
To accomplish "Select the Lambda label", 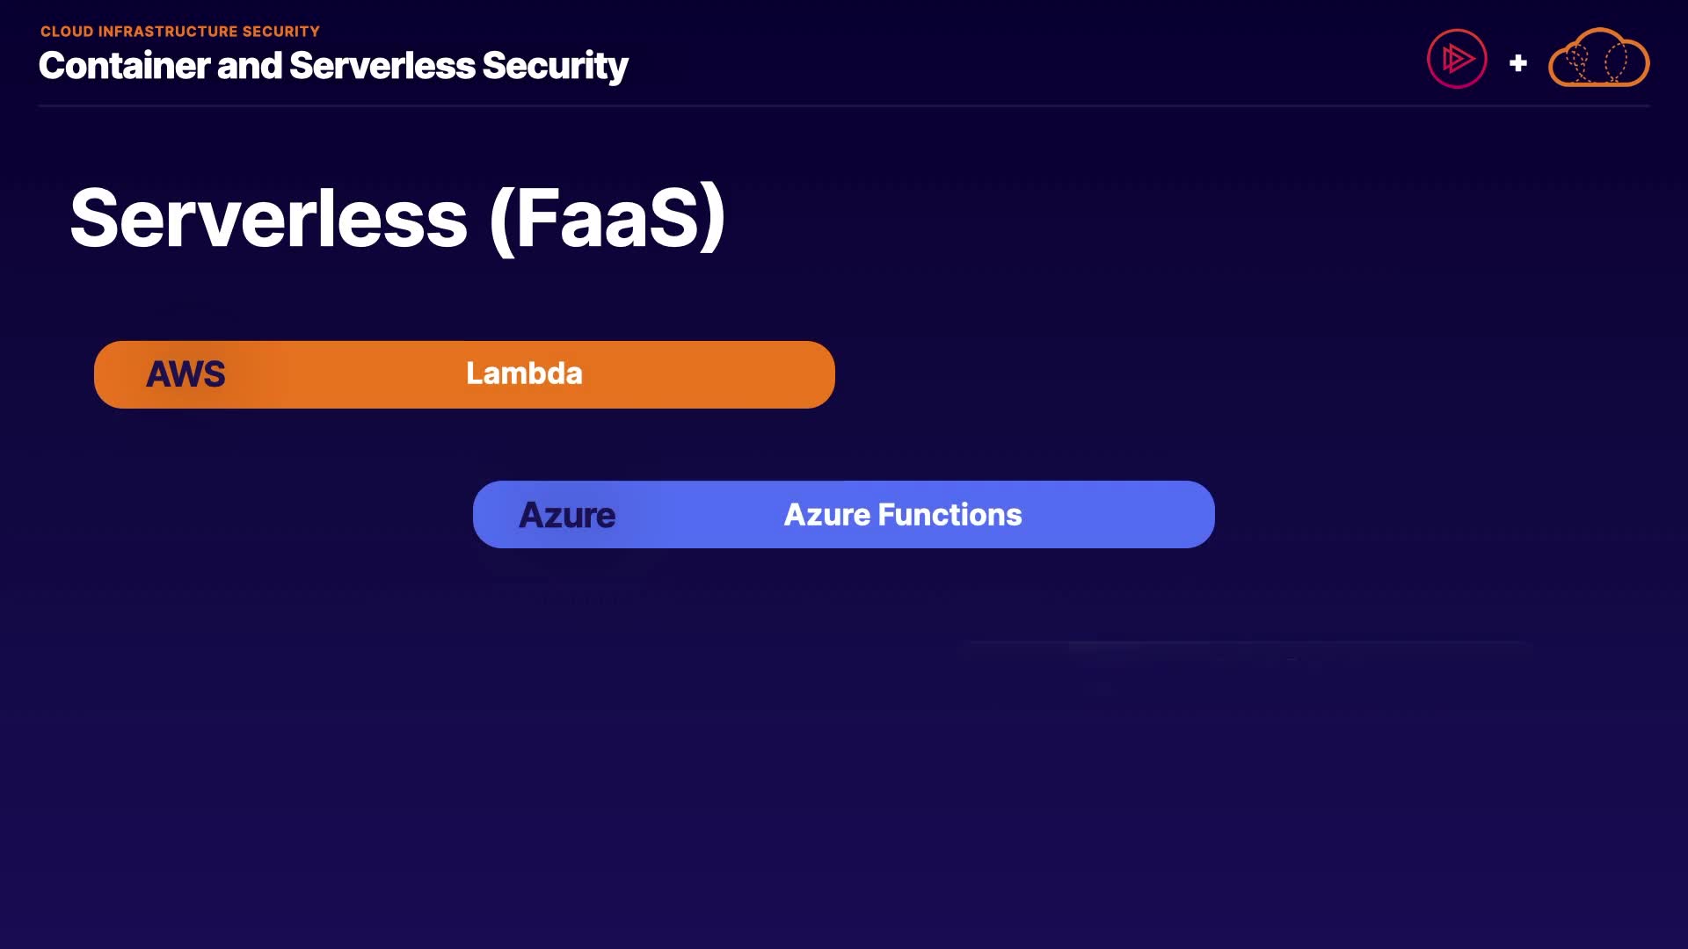I will point(524,373).
